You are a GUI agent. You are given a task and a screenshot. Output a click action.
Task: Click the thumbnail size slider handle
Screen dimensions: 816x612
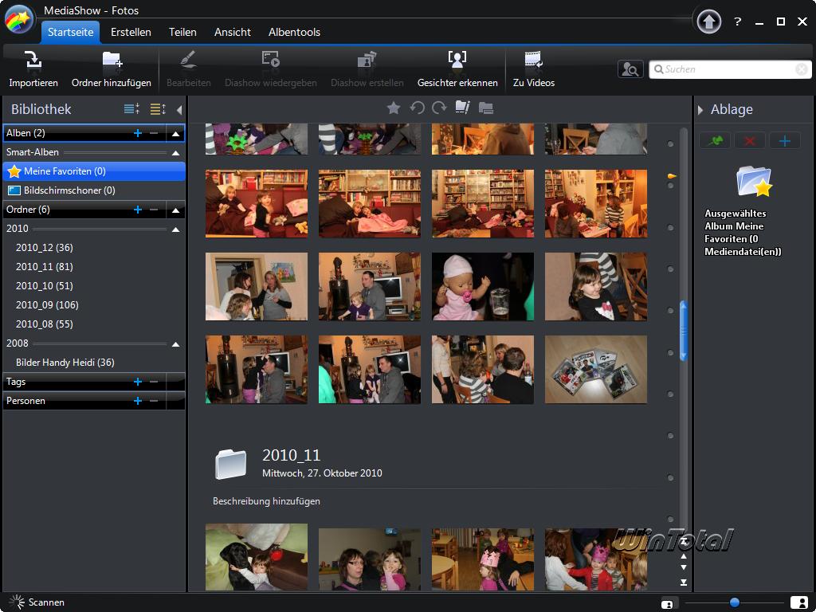click(x=734, y=602)
